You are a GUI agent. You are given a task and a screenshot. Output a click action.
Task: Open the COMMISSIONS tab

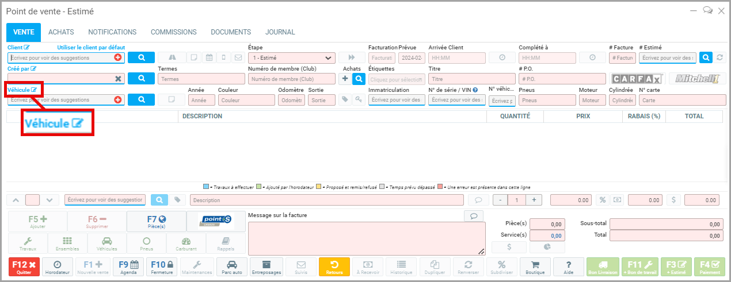pos(173,32)
